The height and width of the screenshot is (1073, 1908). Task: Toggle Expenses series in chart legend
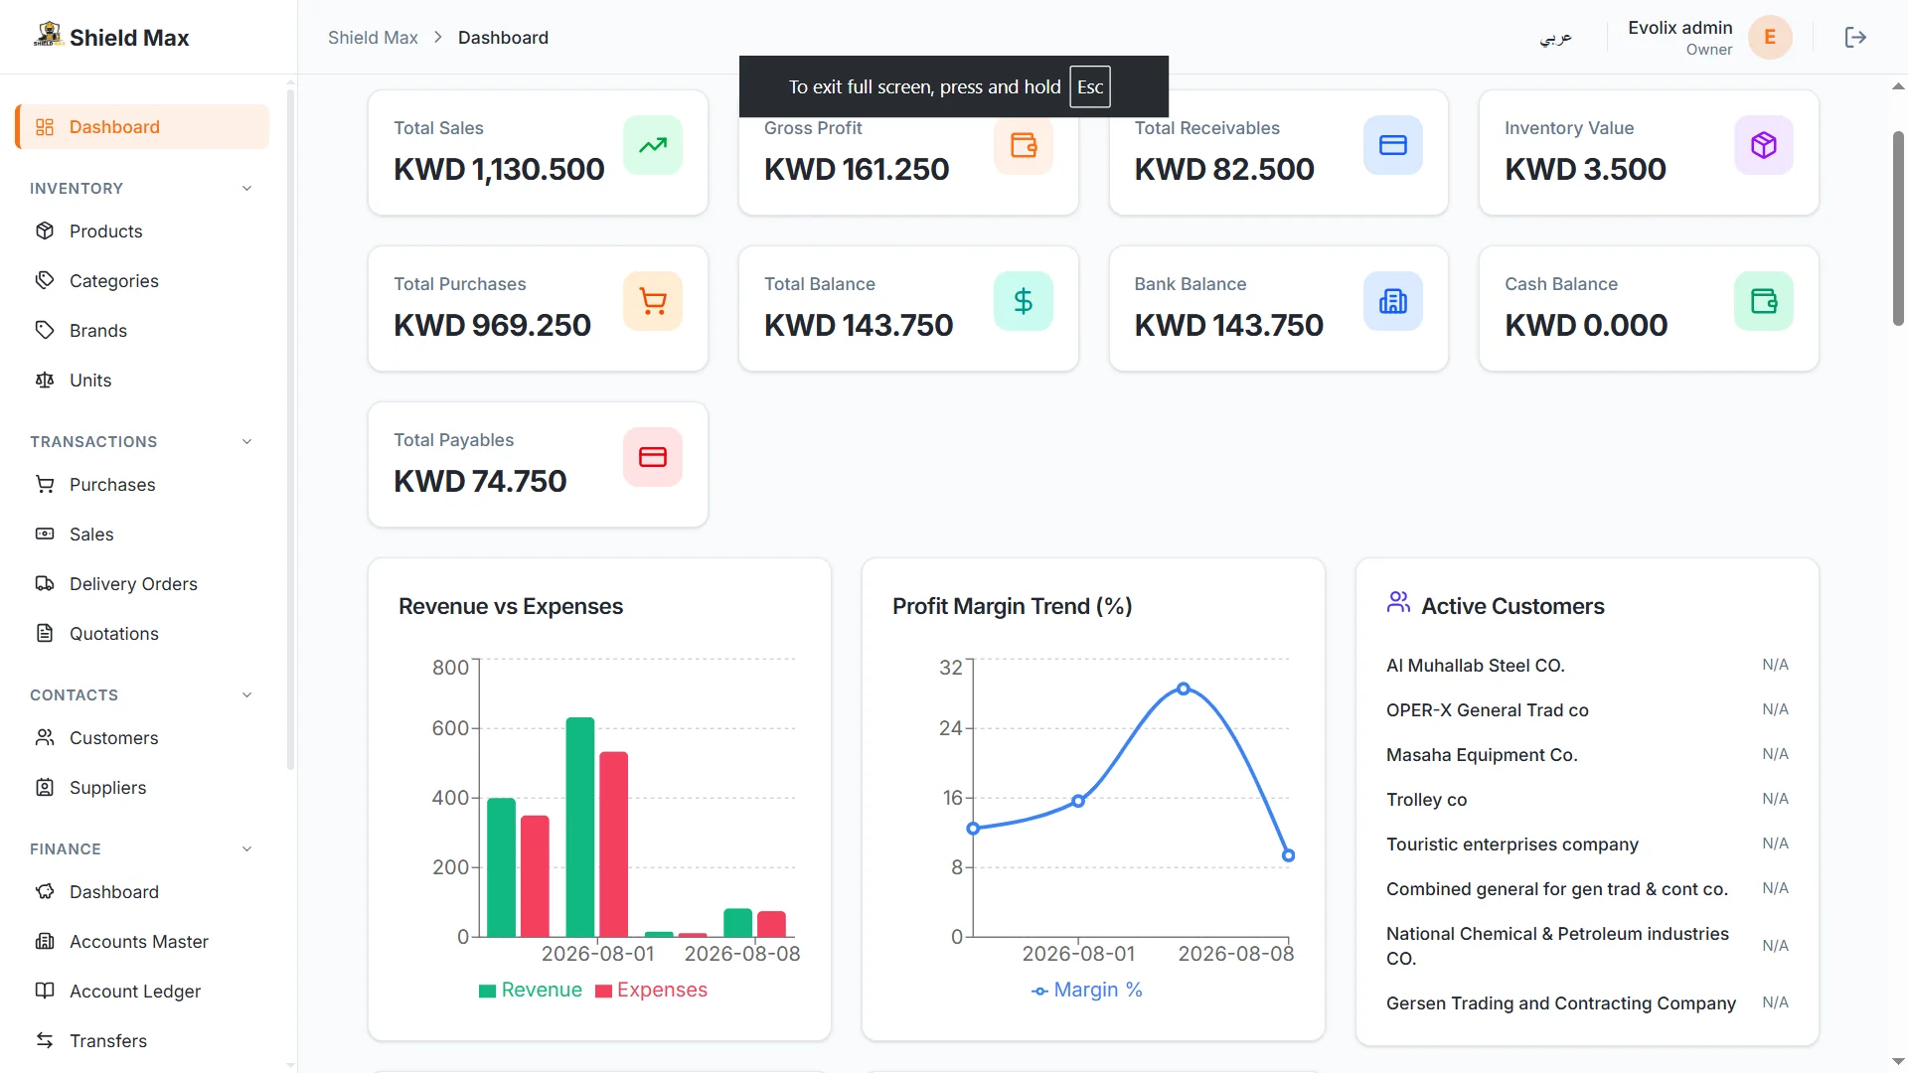(x=651, y=991)
